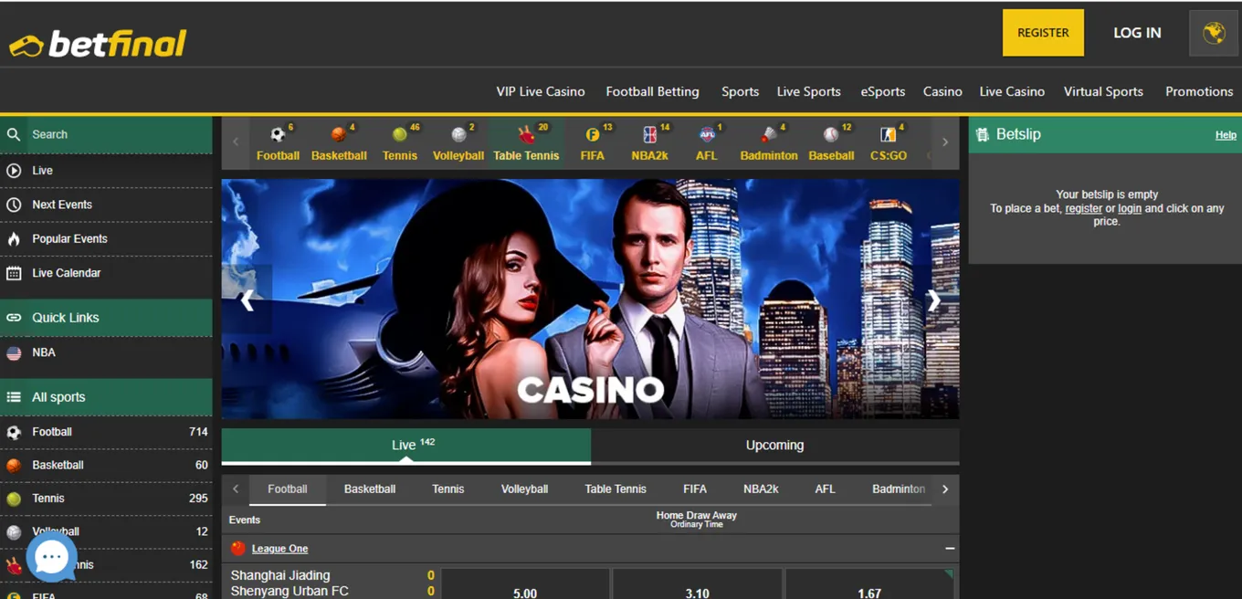Show next banner slide
The height and width of the screenshot is (599, 1242).
tap(934, 299)
